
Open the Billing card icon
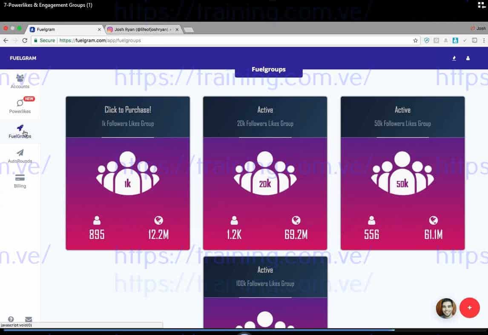coord(20,178)
